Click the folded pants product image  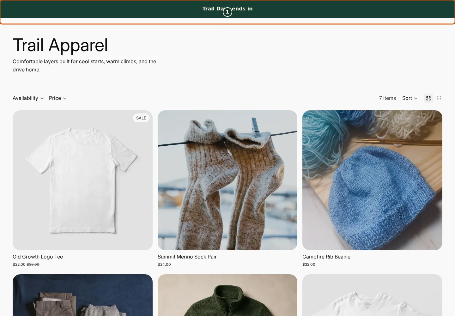(82, 295)
